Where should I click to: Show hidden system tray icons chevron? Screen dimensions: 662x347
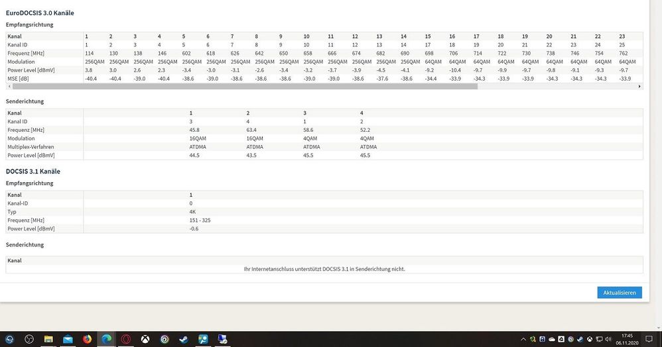point(523,339)
